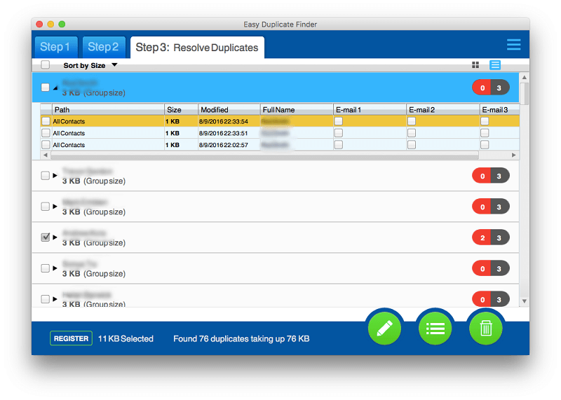Click the REGISTER button
The image size is (561, 400).
tap(71, 338)
